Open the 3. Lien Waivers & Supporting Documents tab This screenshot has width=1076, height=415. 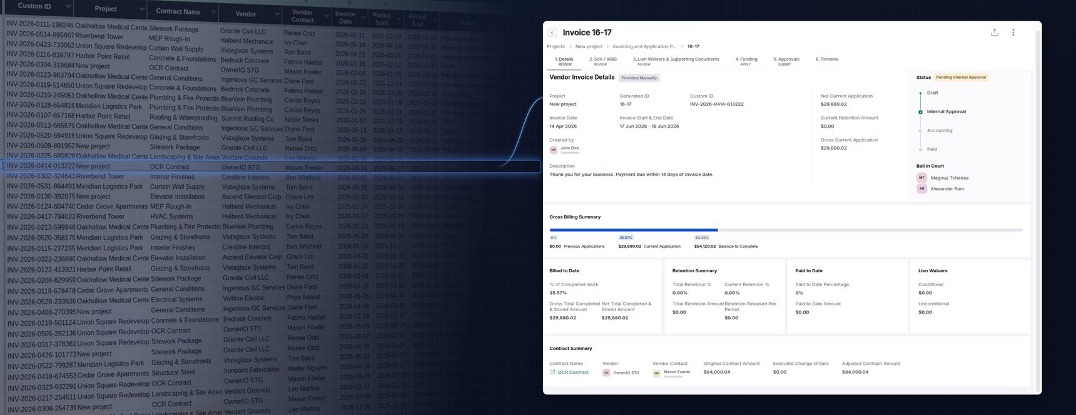[676, 61]
